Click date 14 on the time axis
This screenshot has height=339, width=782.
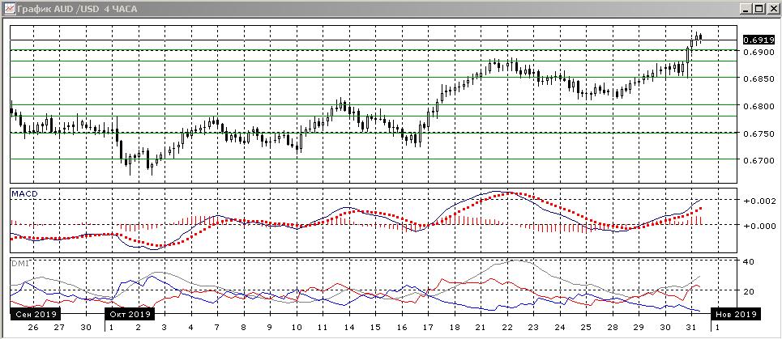coord(349,328)
